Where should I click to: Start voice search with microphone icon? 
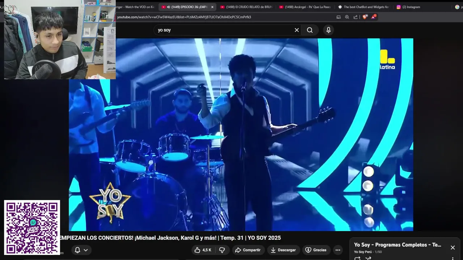(x=328, y=30)
